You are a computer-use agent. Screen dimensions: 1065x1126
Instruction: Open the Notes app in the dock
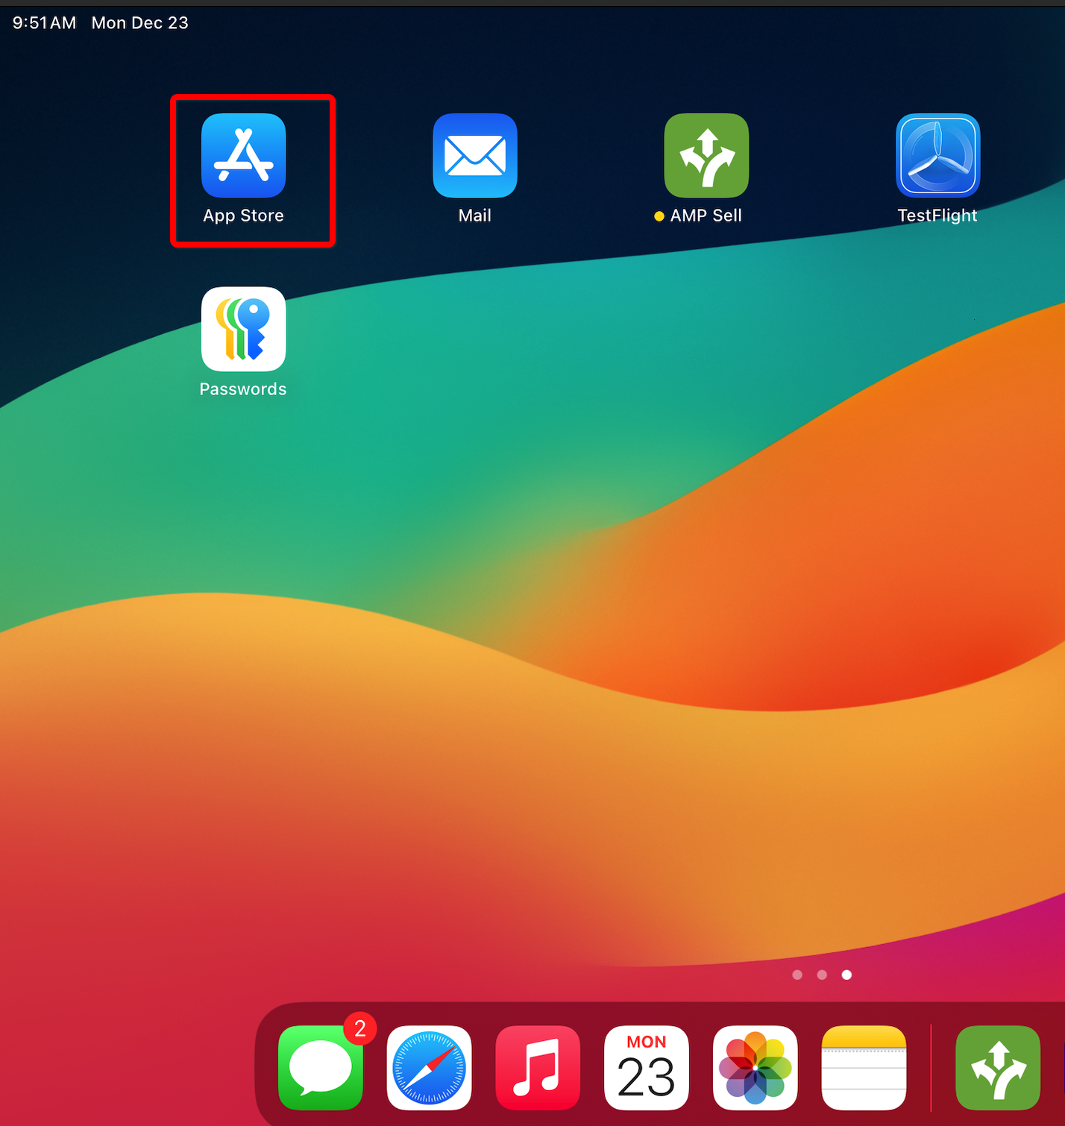pos(864,1068)
